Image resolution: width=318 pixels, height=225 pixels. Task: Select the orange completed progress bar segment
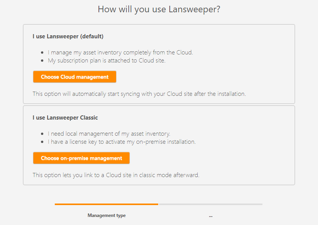pos(106,204)
